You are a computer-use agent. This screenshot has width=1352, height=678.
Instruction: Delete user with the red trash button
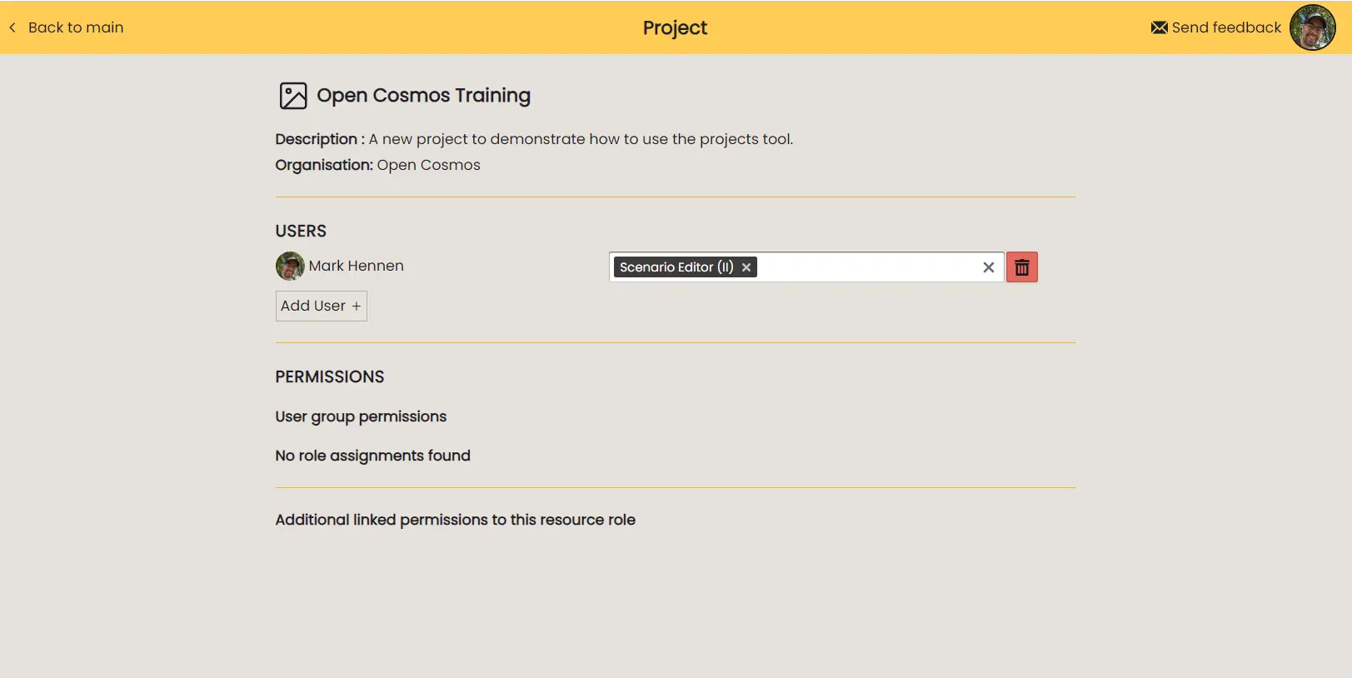coord(1021,267)
